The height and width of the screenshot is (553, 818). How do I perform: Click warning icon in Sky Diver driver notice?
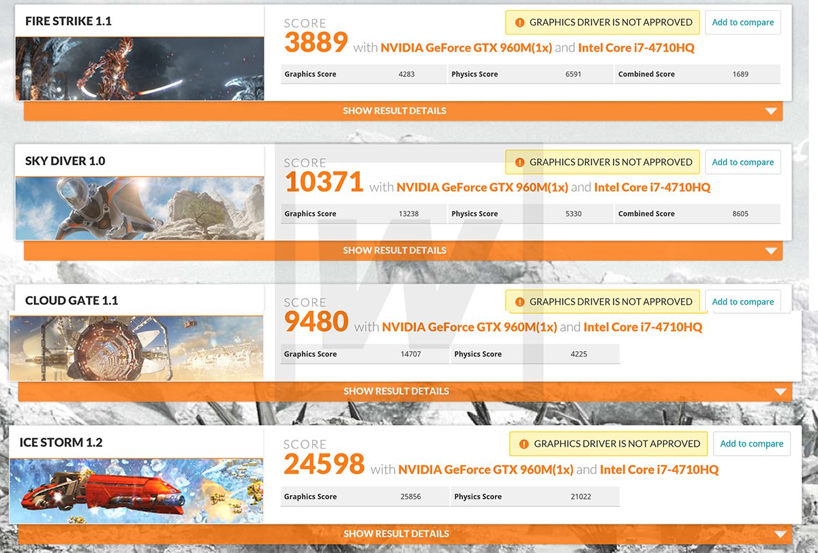click(x=519, y=162)
